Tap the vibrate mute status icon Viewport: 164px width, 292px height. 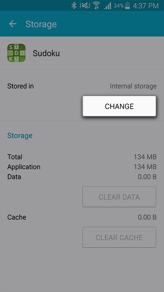(x=85, y=6)
